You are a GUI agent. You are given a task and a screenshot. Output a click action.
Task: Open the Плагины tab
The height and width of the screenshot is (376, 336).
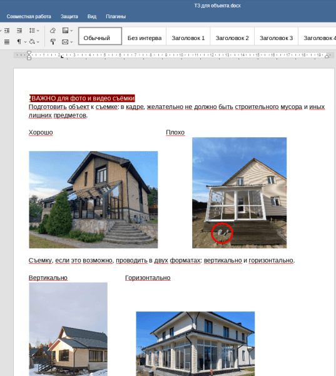[x=116, y=16]
